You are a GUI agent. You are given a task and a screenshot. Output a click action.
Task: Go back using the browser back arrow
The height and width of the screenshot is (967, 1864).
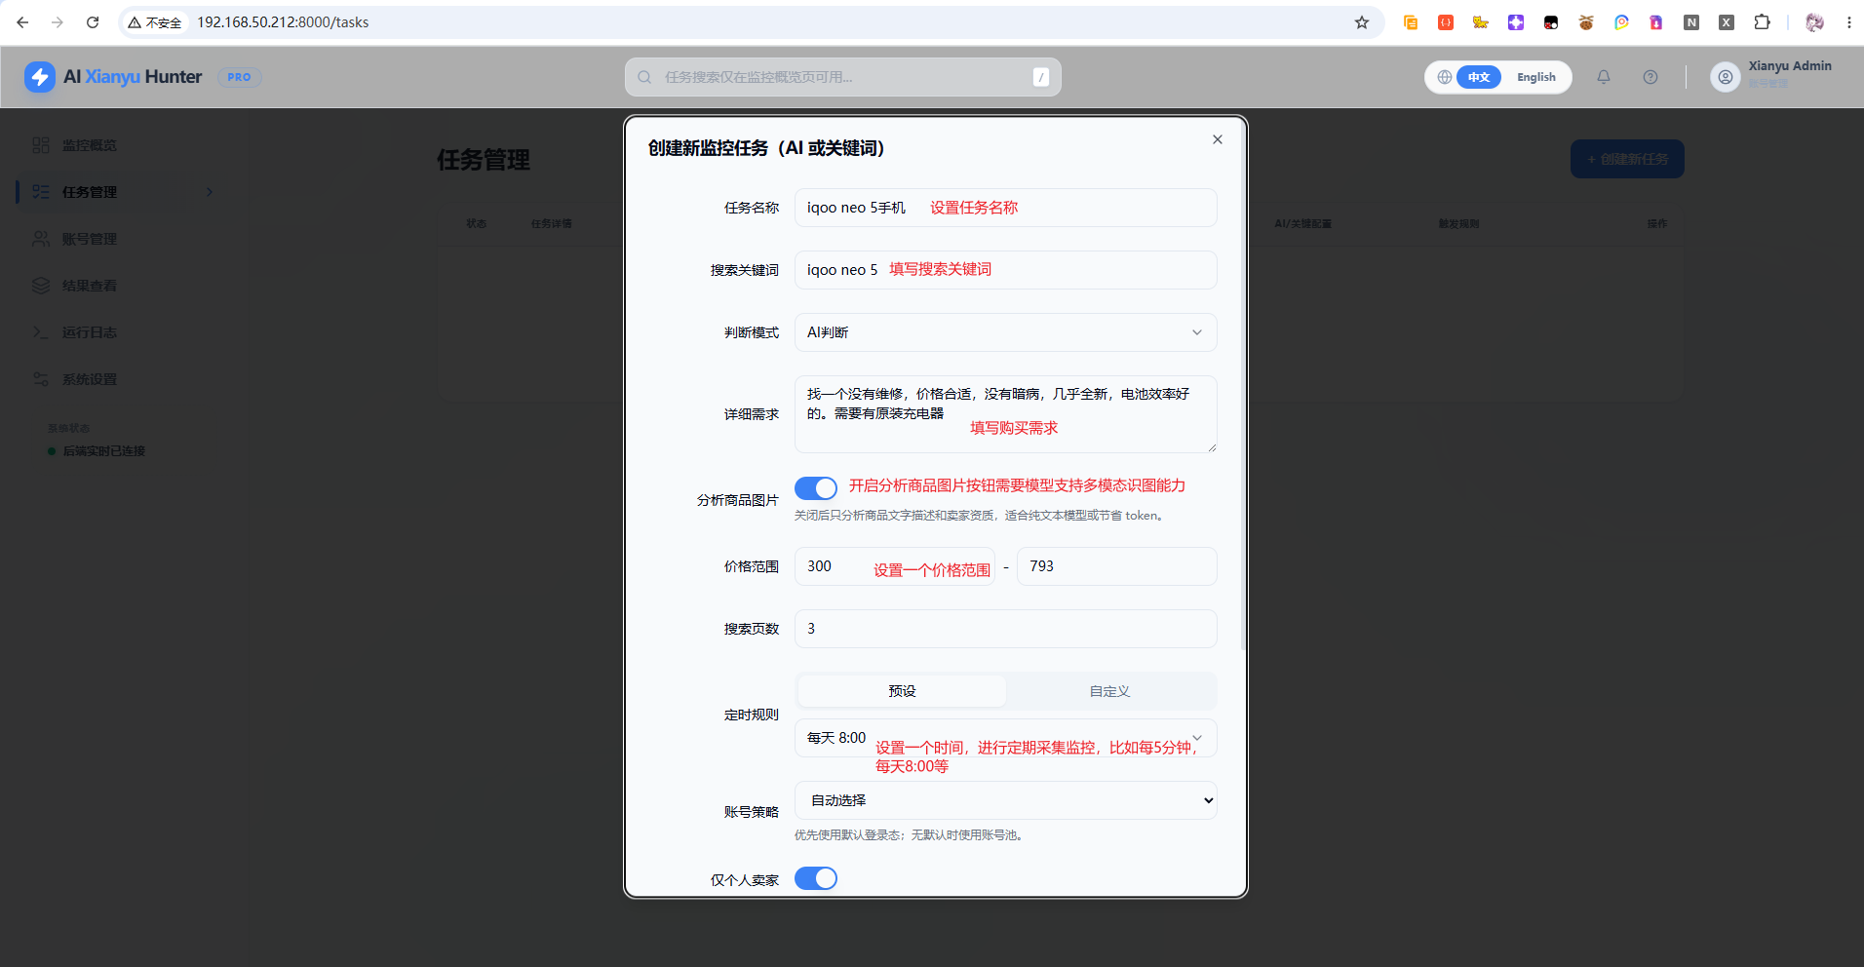(22, 22)
